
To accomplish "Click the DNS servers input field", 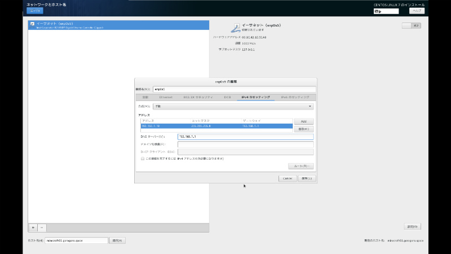I will click(245, 137).
